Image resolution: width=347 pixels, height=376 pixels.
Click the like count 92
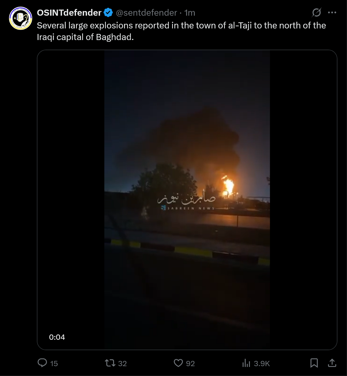(x=190, y=364)
